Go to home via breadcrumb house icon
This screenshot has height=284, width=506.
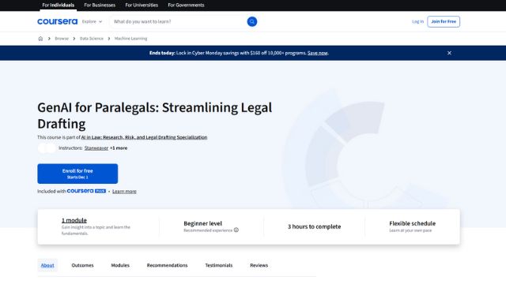[x=40, y=39]
